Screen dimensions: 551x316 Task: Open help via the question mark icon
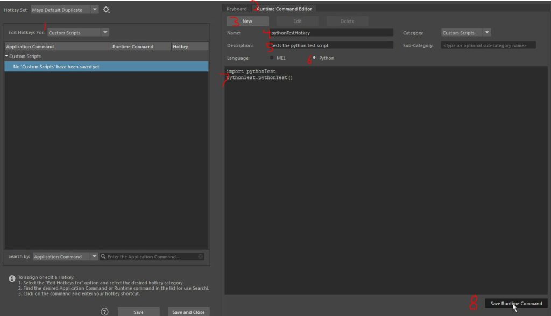pos(105,311)
